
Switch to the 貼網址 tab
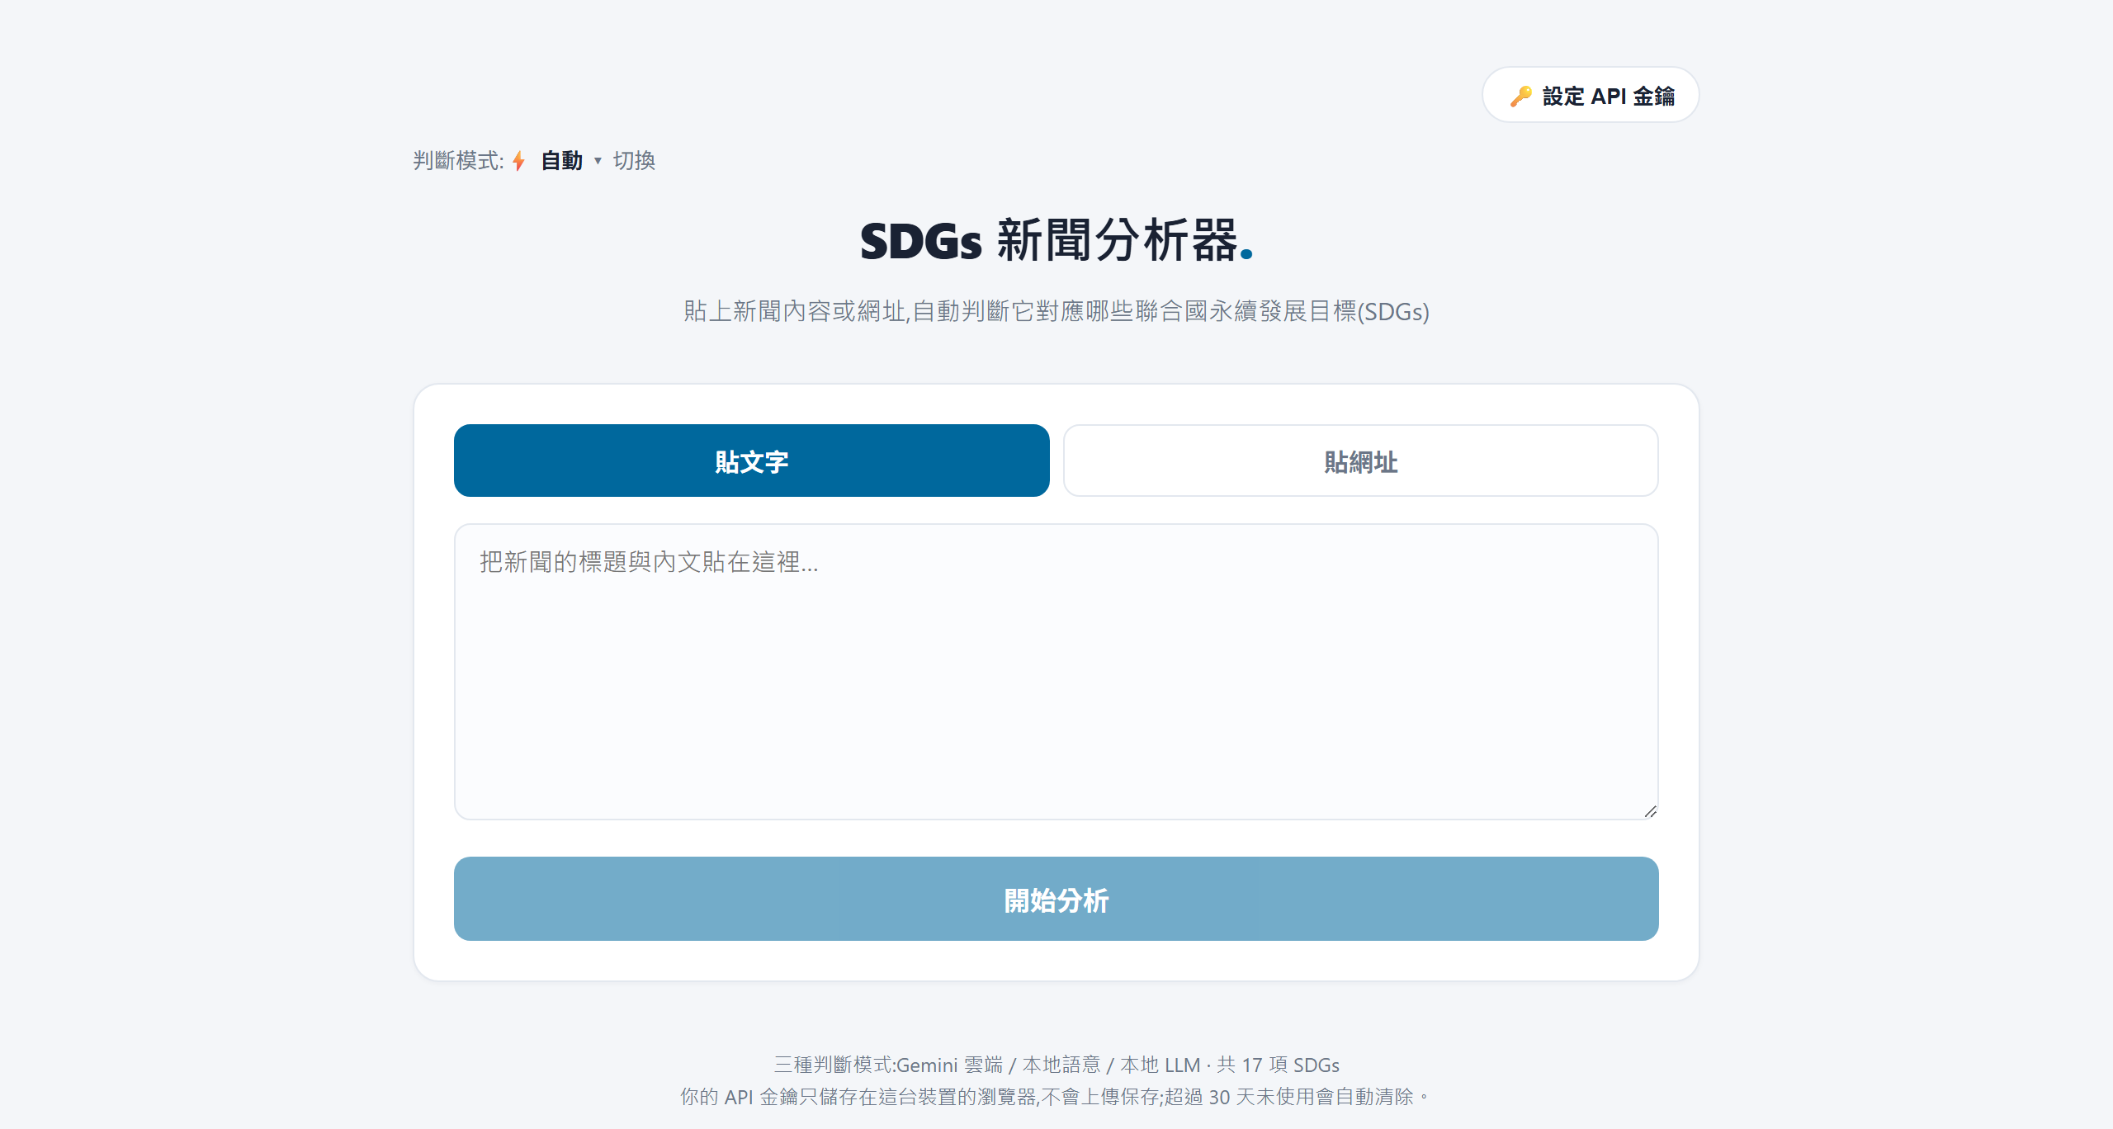click(1360, 461)
